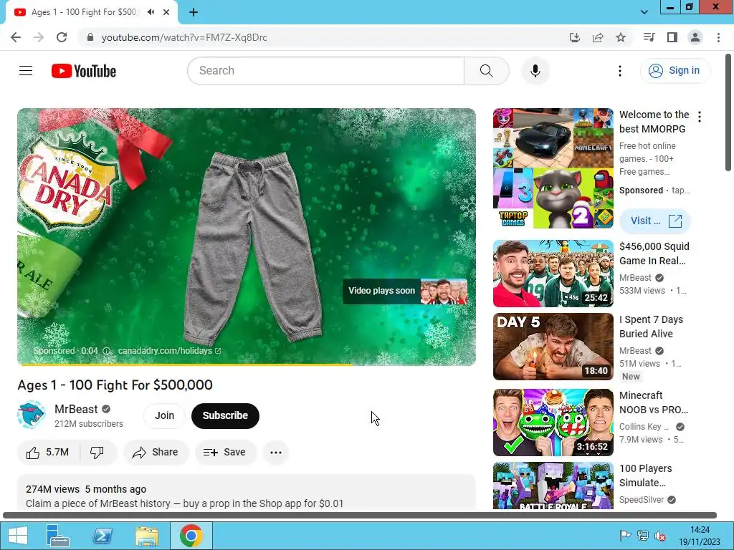Open Collins Key channel name

coord(644,427)
